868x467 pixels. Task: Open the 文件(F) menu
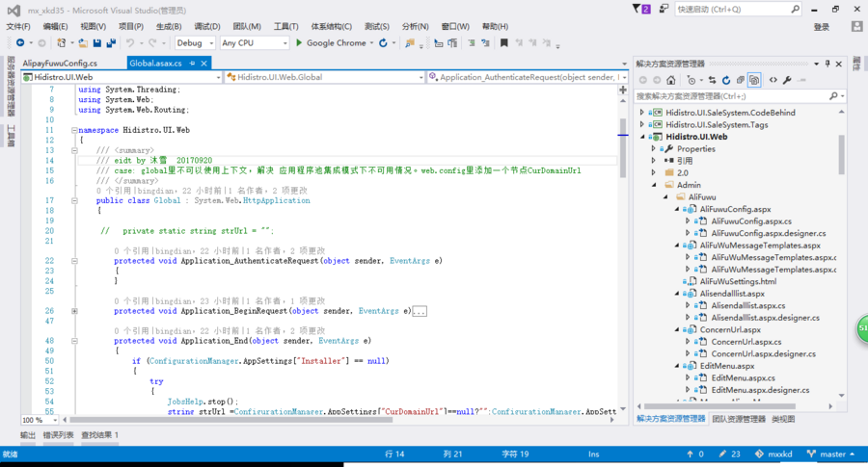(x=17, y=27)
